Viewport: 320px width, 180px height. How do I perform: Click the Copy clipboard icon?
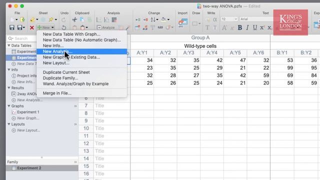pyautogui.click(x=82, y=19)
